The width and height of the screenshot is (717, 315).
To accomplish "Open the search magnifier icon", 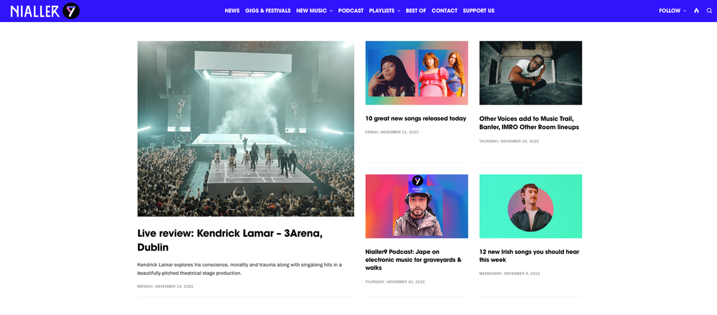I will [x=709, y=11].
